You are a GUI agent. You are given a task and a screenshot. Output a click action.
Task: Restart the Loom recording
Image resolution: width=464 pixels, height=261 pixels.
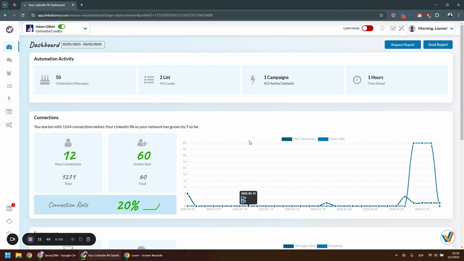[x=80, y=239]
